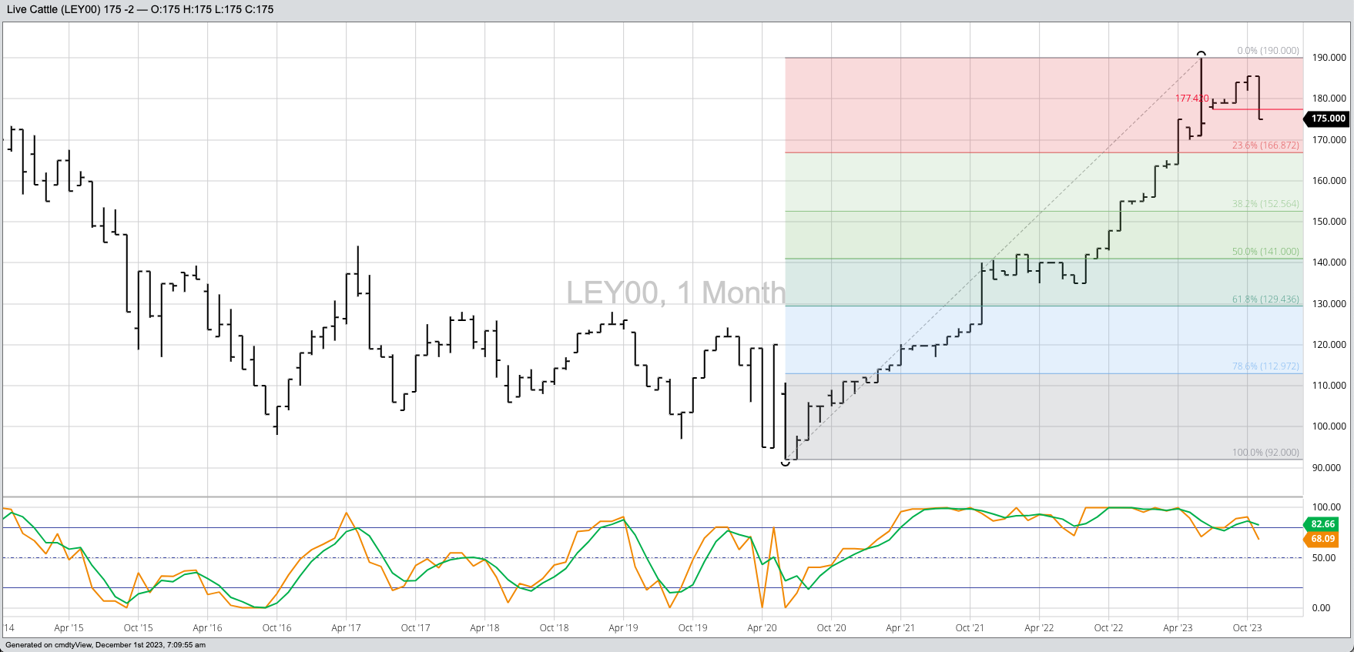Click the 100.0% (92.000) Fibonacci level label
Screen dimensions: 1354x652
coord(1265,453)
